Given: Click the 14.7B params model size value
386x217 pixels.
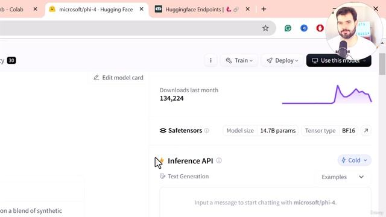Looking at the screenshot, I should [278, 131].
